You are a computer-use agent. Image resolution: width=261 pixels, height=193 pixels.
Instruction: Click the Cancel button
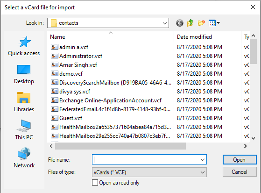[x=240, y=172]
